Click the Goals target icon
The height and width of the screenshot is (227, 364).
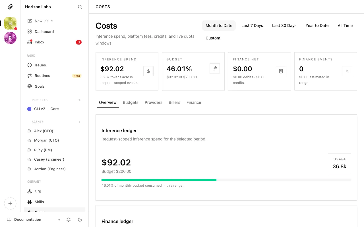[30, 86]
